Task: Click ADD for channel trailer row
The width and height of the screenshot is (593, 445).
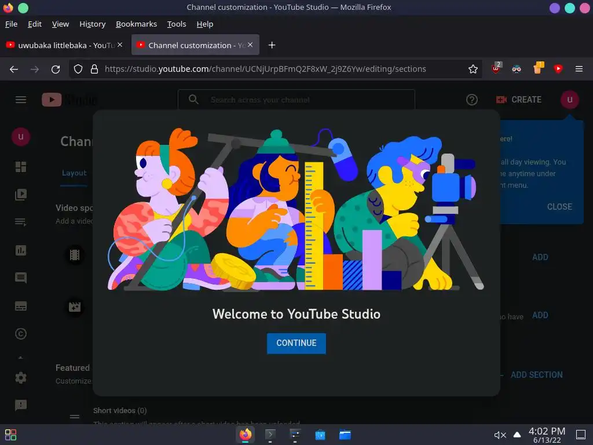Action: (x=540, y=257)
